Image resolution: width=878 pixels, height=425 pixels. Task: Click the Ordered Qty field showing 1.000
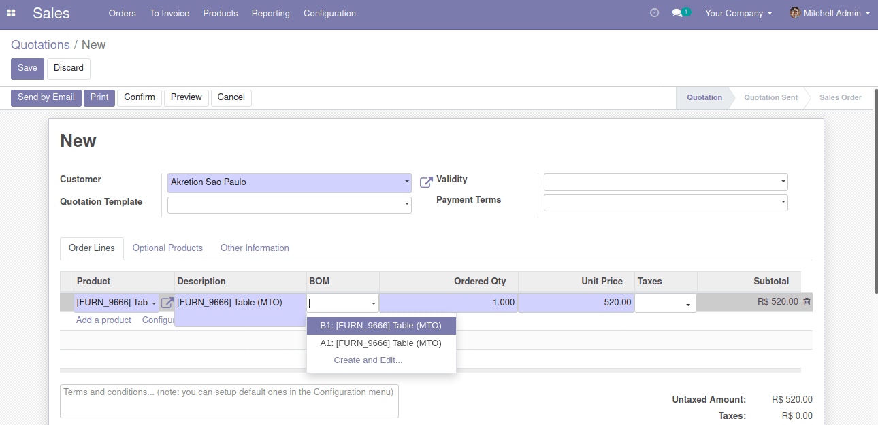coord(449,303)
